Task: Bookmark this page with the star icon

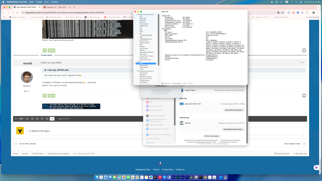Action: (283, 13)
